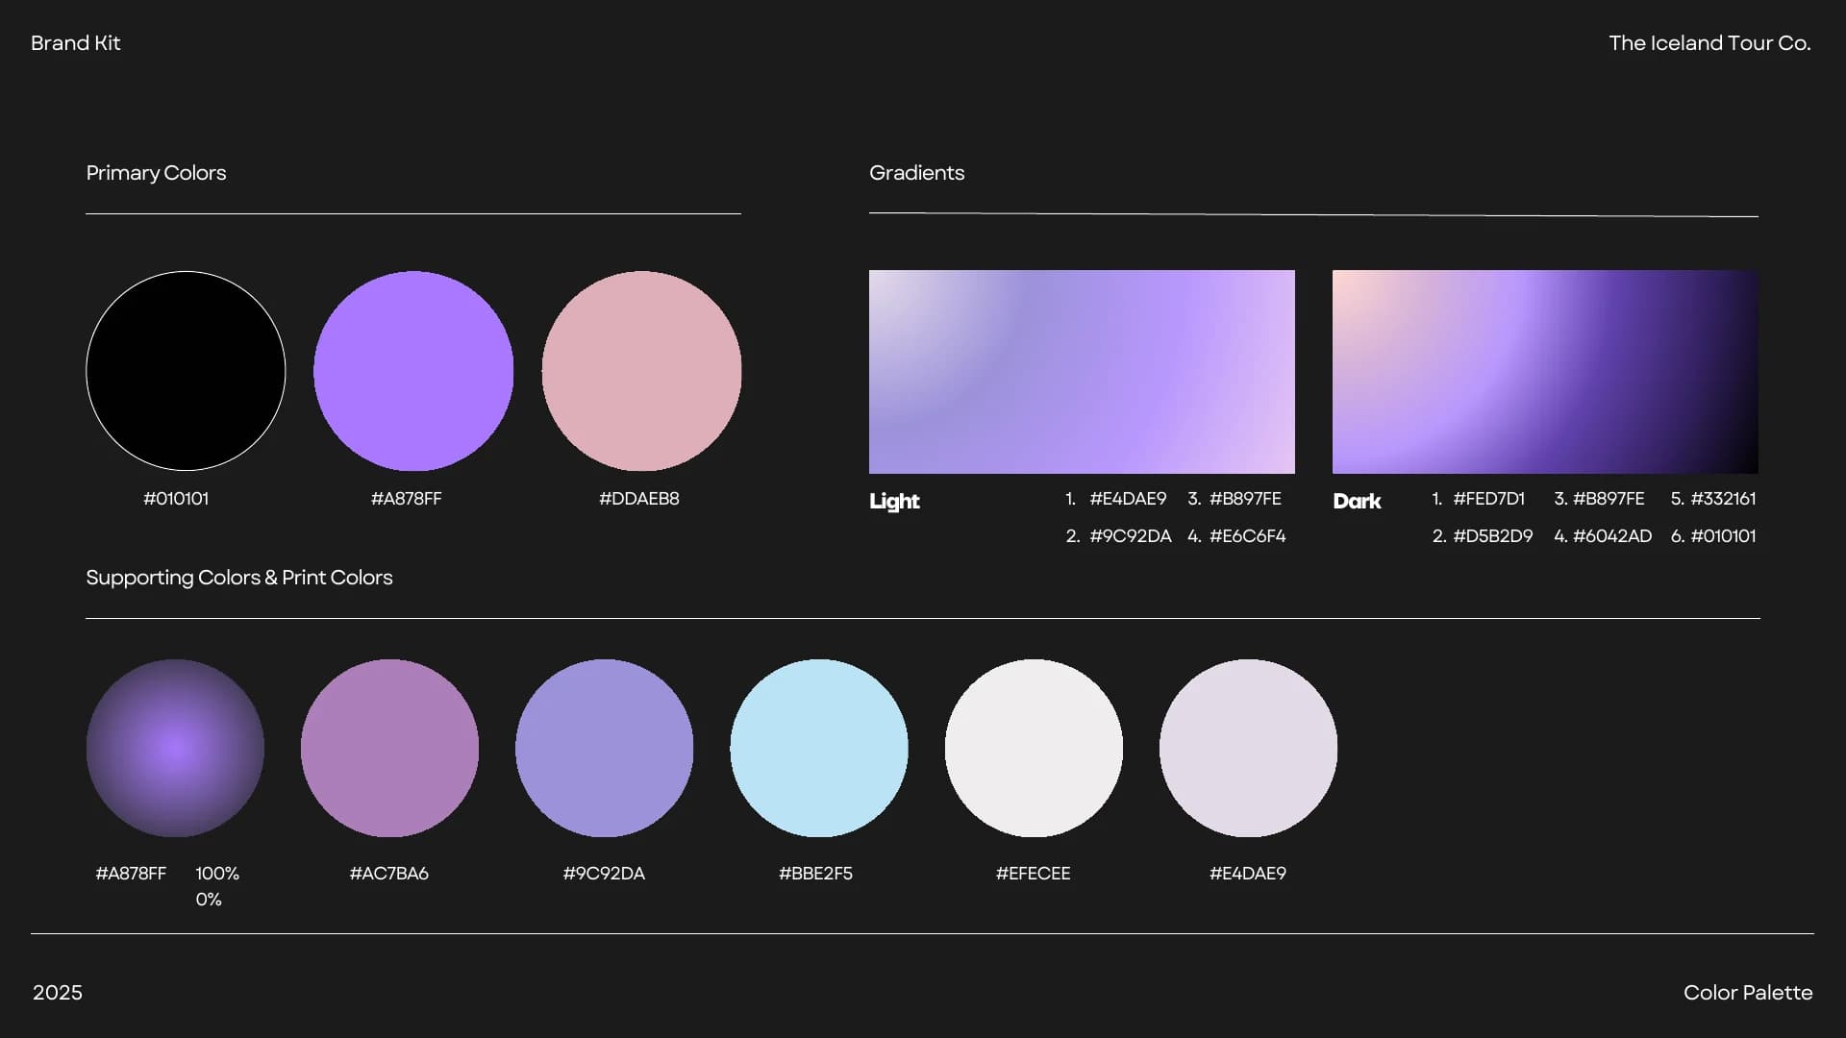Select the 'Primary Colors' heading
Viewport: 1846px width, 1038px height.
coord(156,173)
